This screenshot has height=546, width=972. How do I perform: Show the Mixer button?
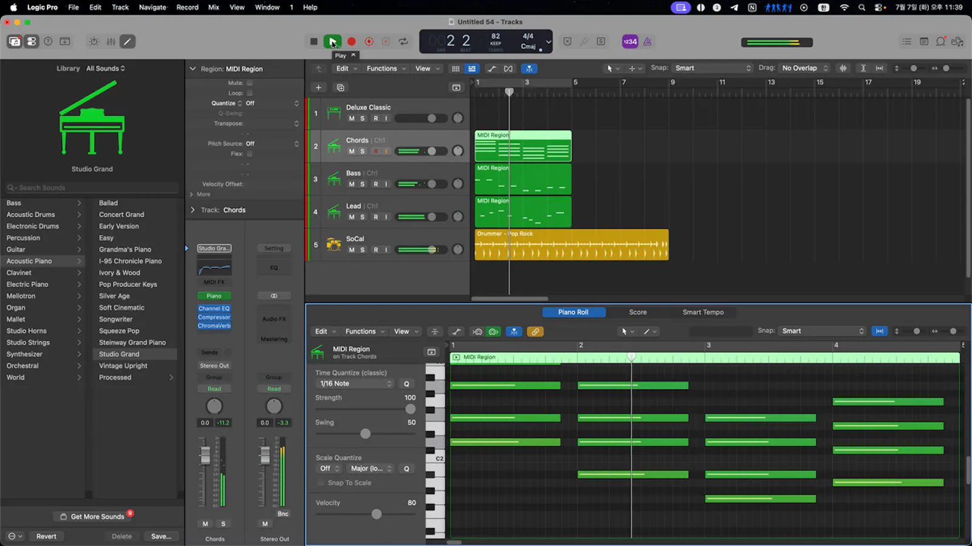(111, 41)
